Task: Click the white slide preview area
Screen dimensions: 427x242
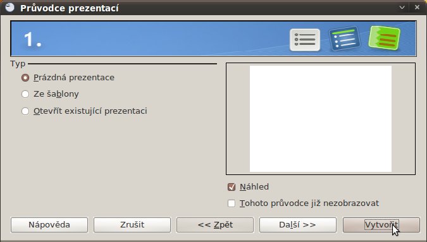Action: pos(321,119)
